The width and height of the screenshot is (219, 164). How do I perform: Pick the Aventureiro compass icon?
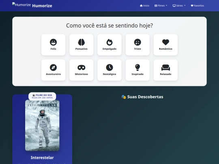pos(54,68)
